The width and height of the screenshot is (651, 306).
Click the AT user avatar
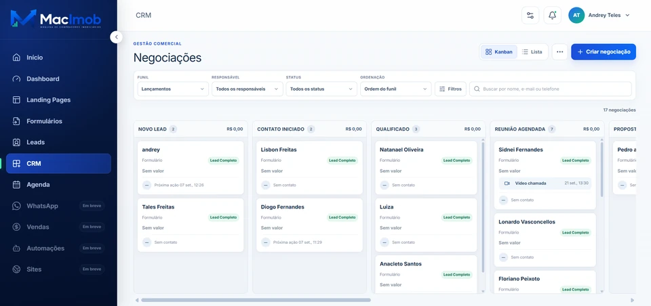tap(576, 16)
